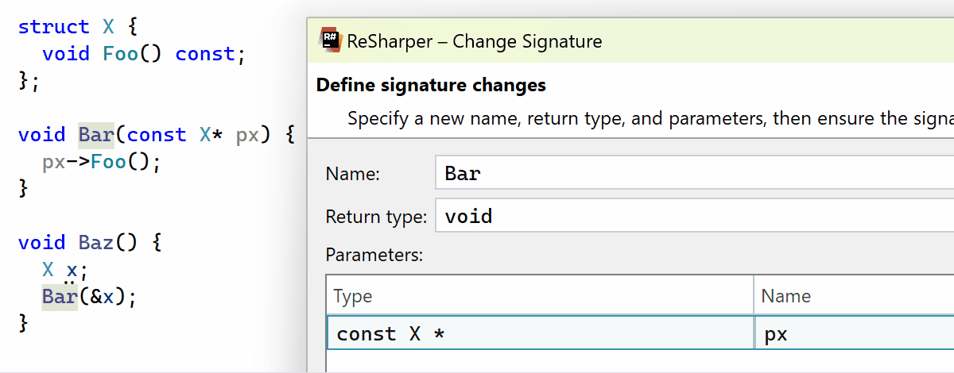The image size is (954, 373).
Task: Click the px->Foo() call statement
Action: click(x=101, y=163)
